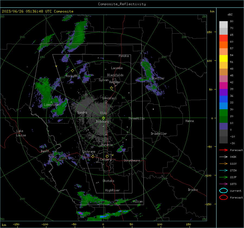244x228 pixels.
Task: Click the Brooks label
Action: [x=193, y=190]
